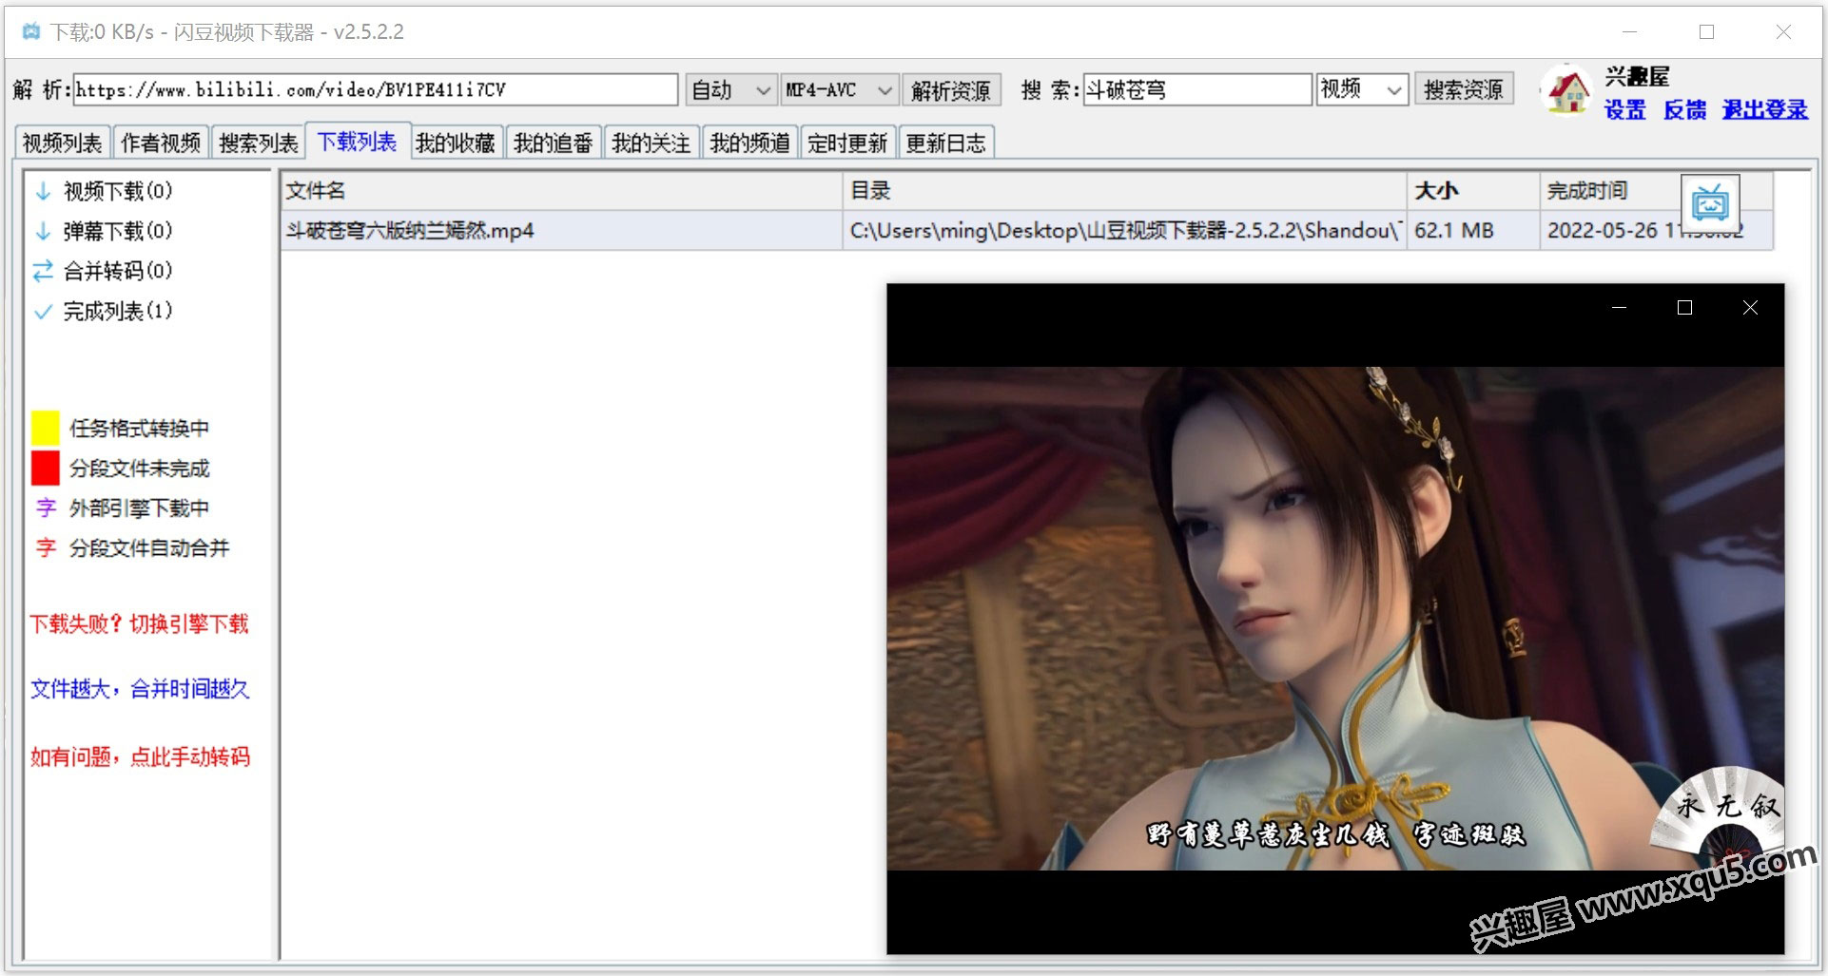Focus the 搜索 input containing 斗破苍穹

coord(1197,90)
